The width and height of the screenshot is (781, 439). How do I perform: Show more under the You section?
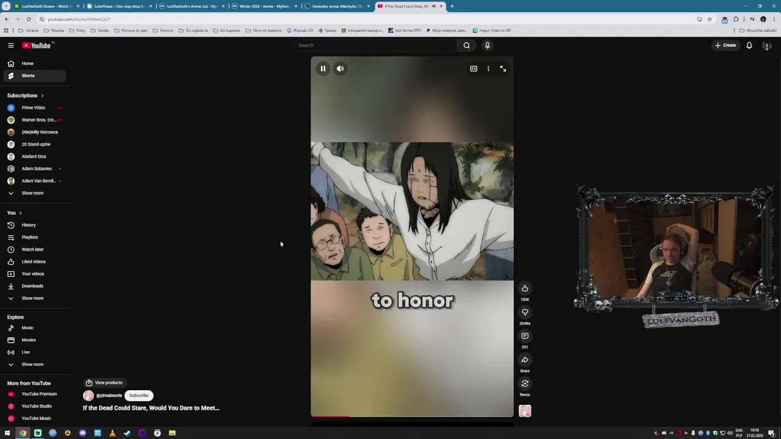(x=34, y=298)
